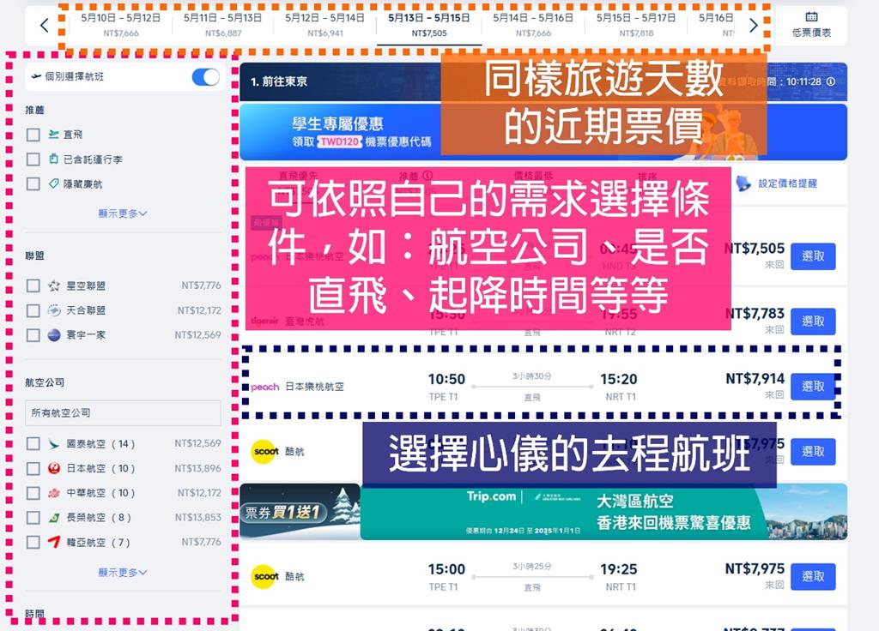Click the Scoot logo for 15:00 flight
The image size is (879, 631).
tap(266, 576)
